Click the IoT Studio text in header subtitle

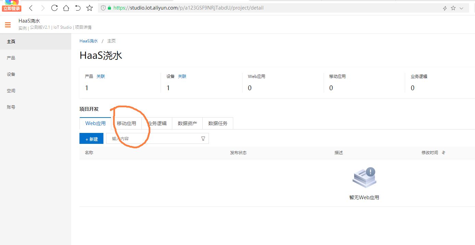click(x=62, y=27)
